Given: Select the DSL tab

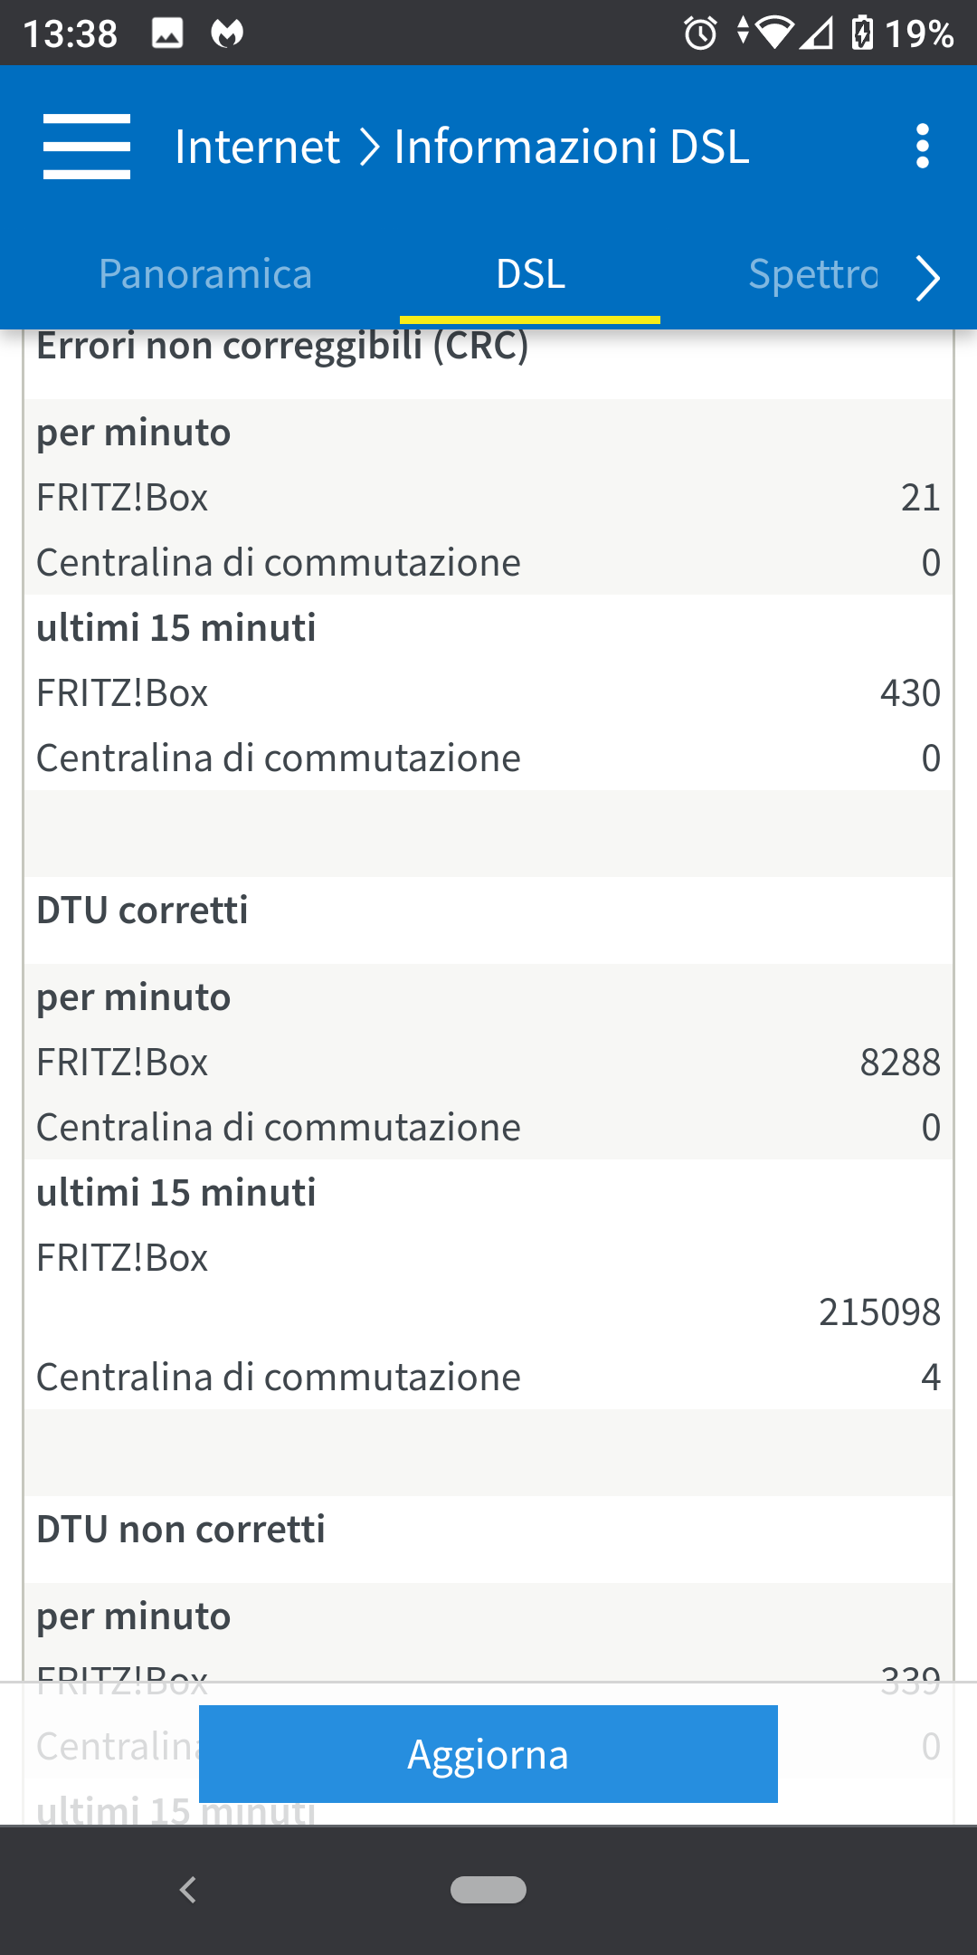Looking at the screenshot, I should click(530, 274).
